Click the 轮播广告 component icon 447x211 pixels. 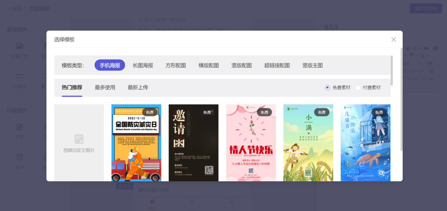[x=19, y=46]
